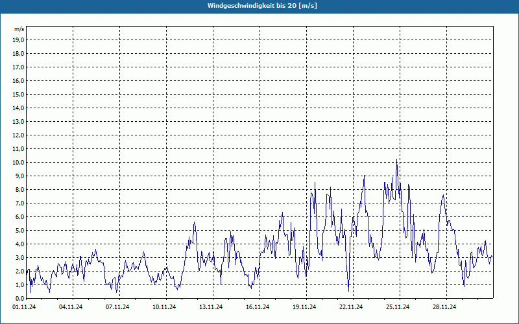Screen dimensions: 519x324
Task: Click the 19.11.24 date label
Action: 304,307
